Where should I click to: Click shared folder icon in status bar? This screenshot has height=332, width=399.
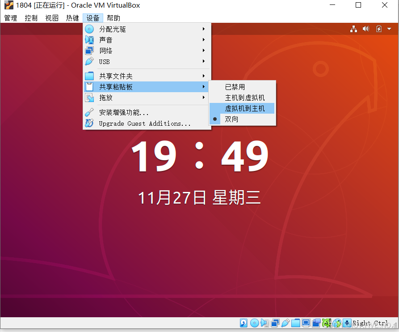(x=296, y=323)
